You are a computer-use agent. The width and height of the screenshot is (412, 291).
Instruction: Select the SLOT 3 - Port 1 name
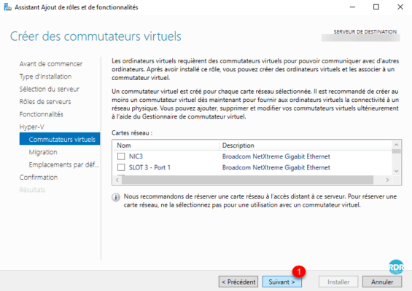point(149,167)
